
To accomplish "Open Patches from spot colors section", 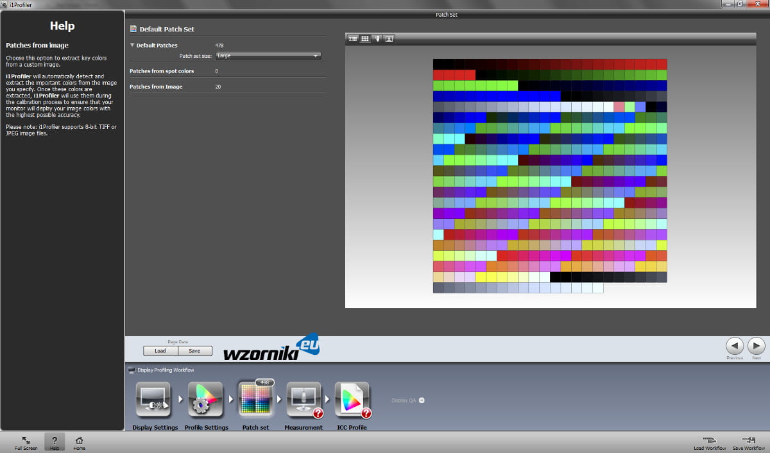I will [x=228, y=71].
